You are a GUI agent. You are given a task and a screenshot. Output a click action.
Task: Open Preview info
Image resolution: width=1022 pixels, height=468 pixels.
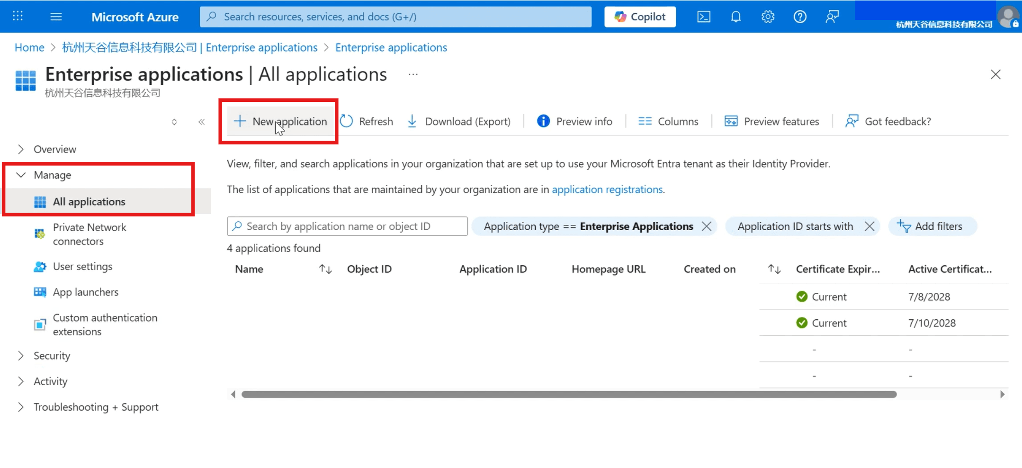(x=574, y=121)
